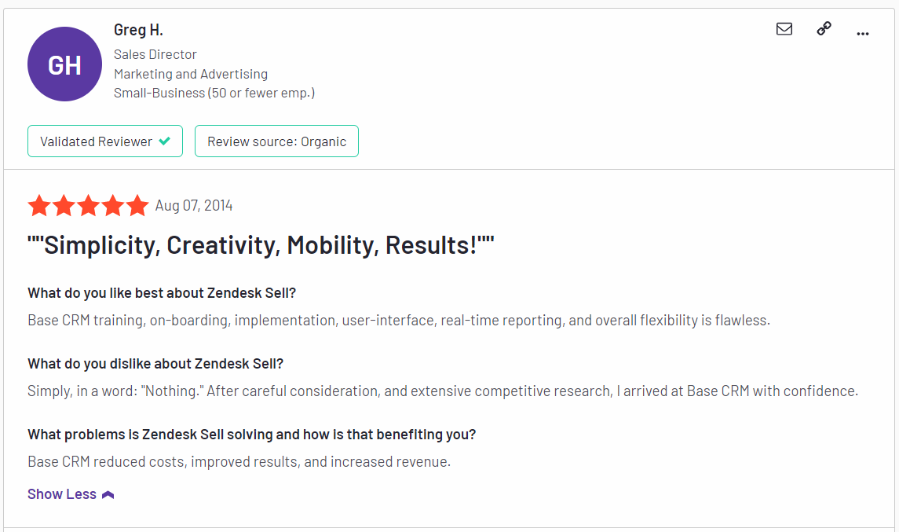899x532 pixels.
Task: Click the second orange rating star
Action: 64,205
